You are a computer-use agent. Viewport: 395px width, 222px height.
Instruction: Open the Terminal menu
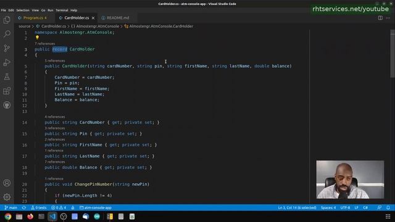[x=62, y=10]
